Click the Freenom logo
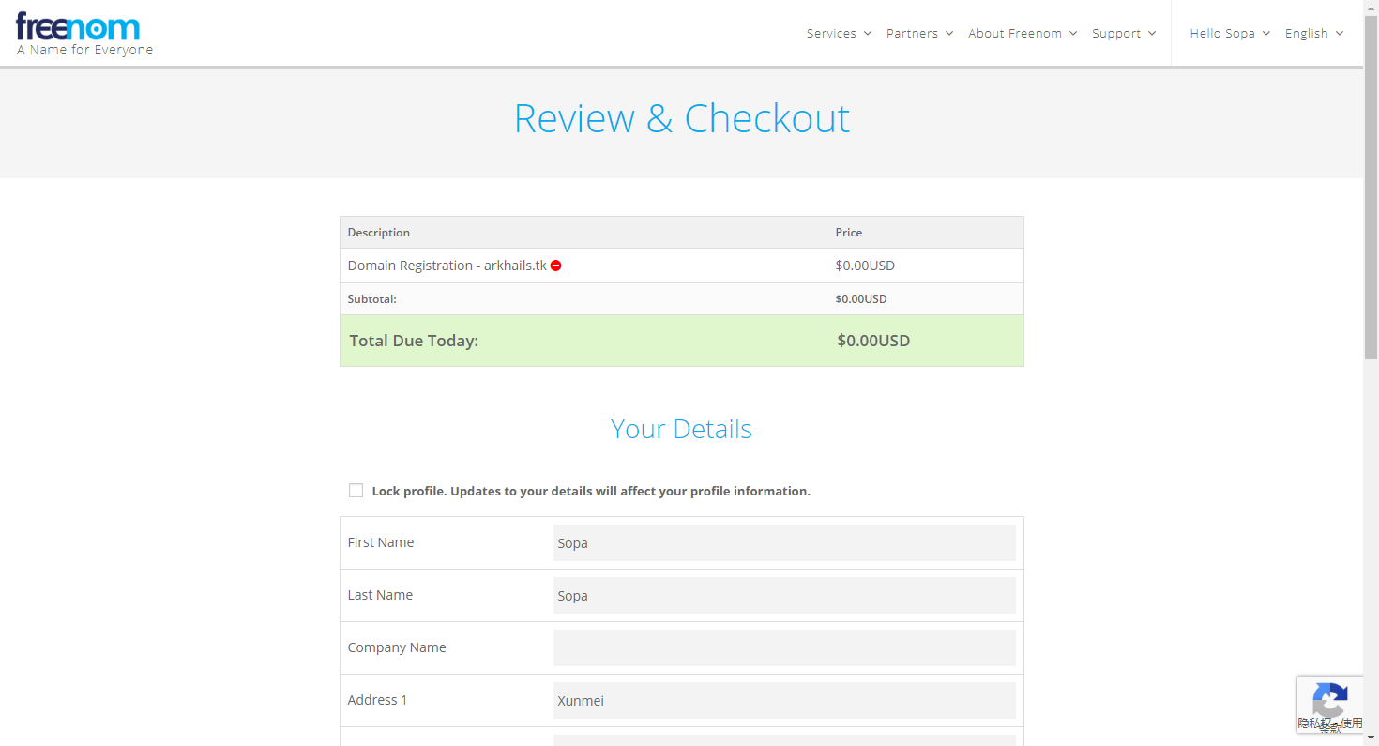The width and height of the screenshot is (1379, 746). click(78, 27)
